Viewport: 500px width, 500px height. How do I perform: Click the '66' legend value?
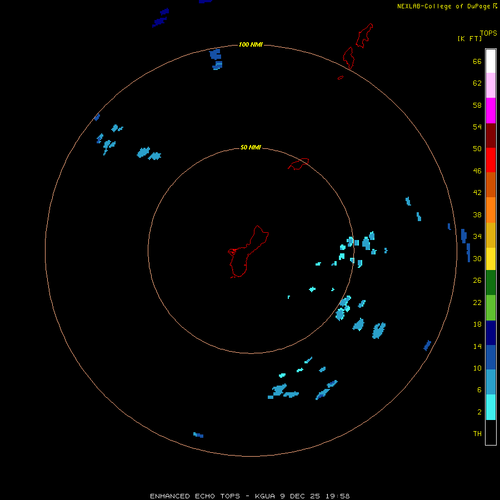[x=477, y=61]
